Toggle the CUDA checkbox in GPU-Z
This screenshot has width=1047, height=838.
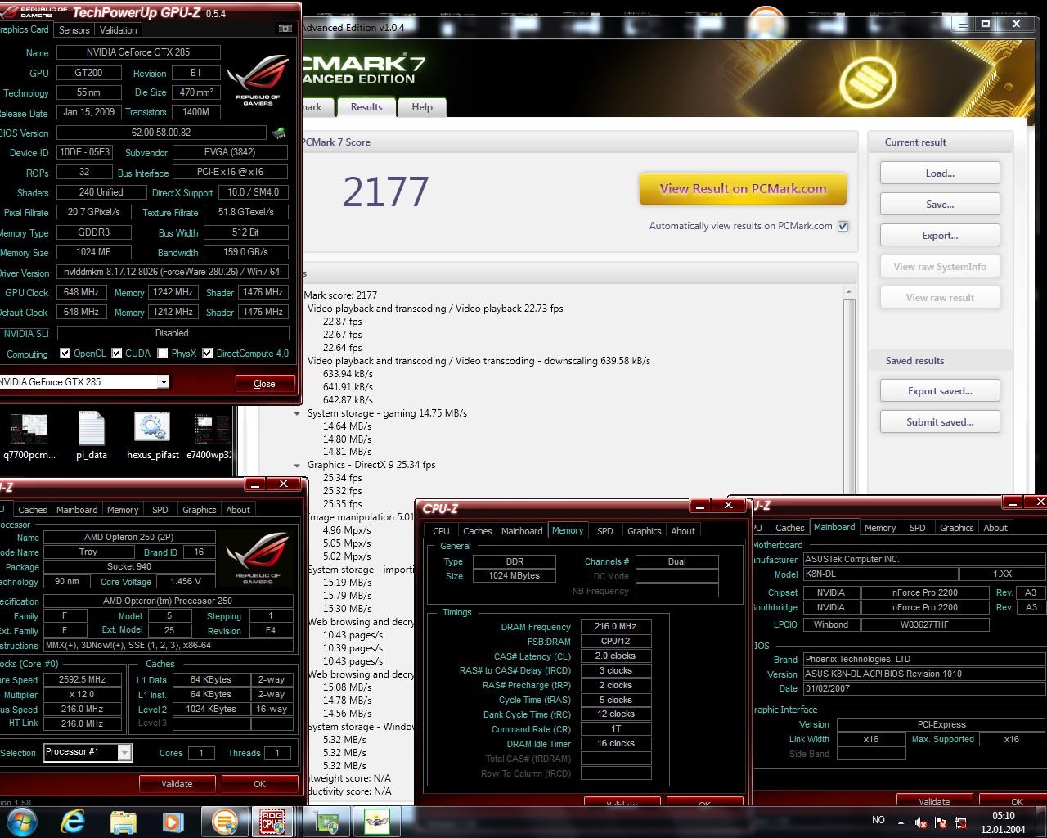[x=117, y=354]
